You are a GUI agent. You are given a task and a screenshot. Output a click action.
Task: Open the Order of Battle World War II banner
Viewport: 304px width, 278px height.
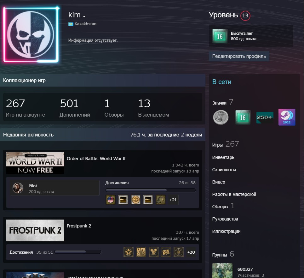[x=35, y=163]
